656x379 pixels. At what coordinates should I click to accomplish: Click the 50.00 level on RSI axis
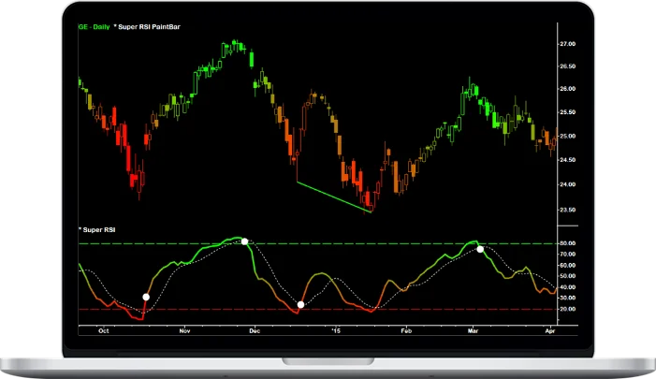tap(567, 276)
